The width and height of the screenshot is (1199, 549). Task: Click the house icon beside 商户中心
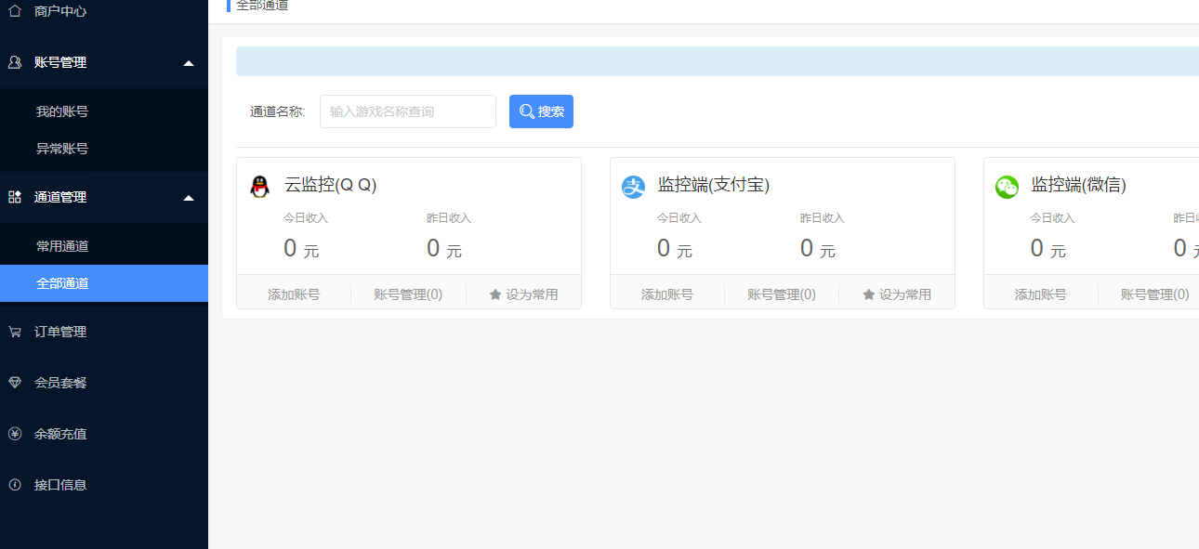[x=15, y=11]
